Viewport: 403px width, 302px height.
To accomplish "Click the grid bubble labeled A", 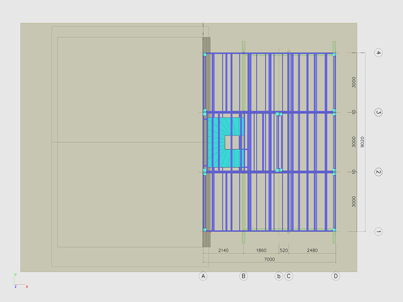I will [x=203, y=276].
